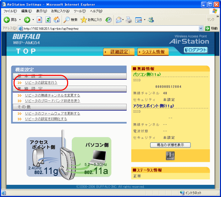221x197 pixels.
Task: Open the History toolbar icon
Action: point(108,20)
